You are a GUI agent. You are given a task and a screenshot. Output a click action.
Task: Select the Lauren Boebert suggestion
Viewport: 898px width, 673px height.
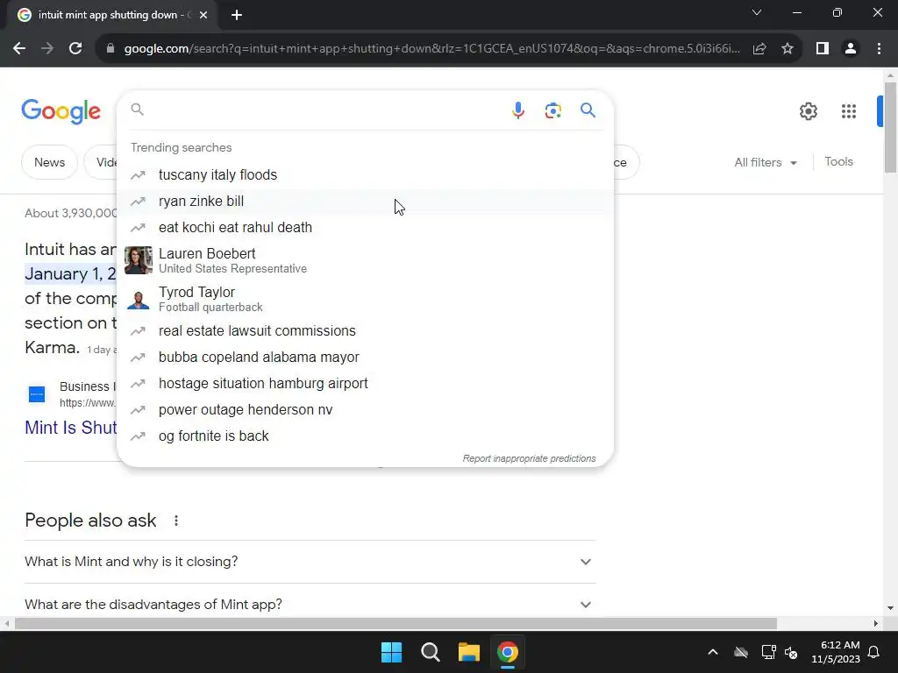pos(365,260)
